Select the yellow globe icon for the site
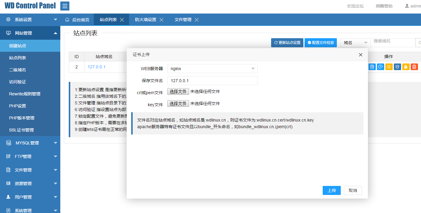Screen dimensions: 421x213 click(x=389, y=67)
